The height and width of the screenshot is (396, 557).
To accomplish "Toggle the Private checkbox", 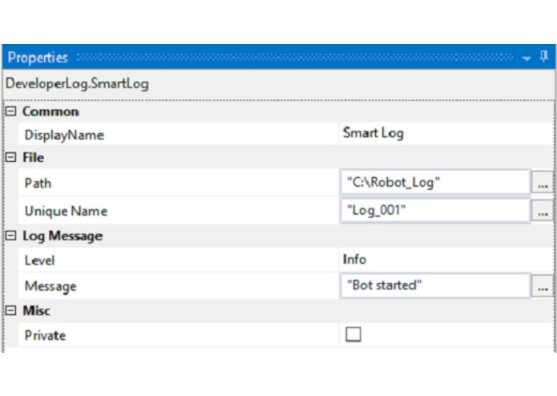I will pos(353,334).
